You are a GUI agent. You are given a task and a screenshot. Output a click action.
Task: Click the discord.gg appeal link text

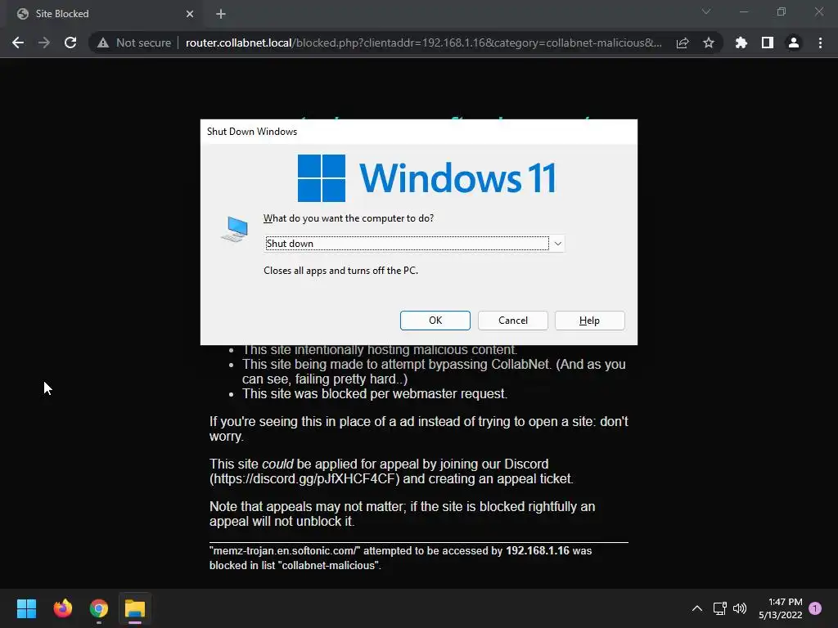click(x=304, y=478)
